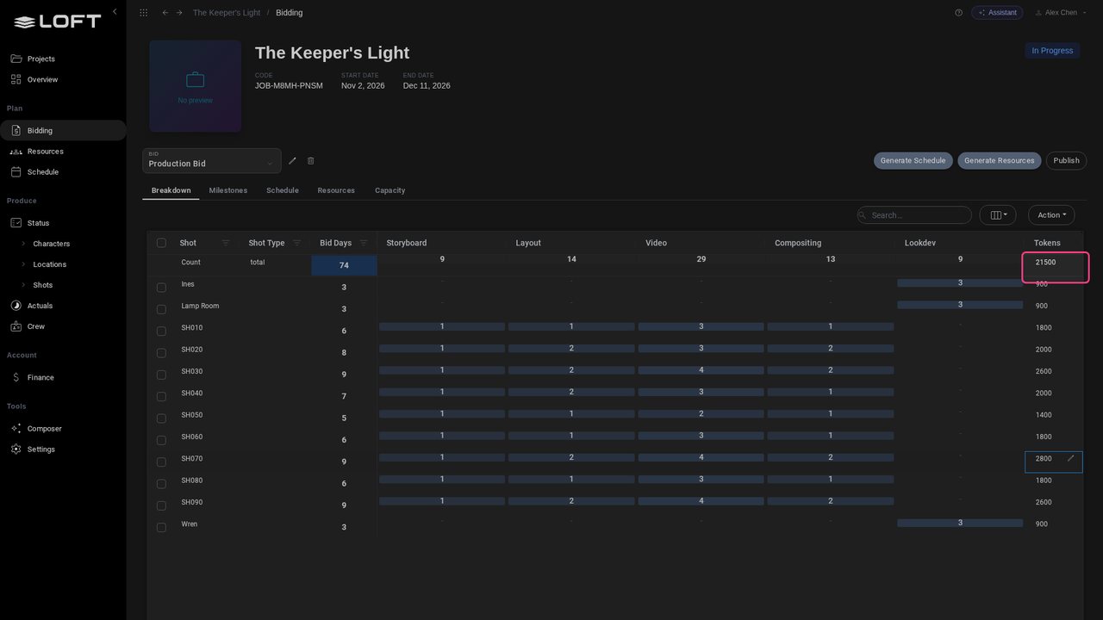The width and height of the screenshot is (1103, 620).
Task: Open the app grid menu icon
Action: click(143, 13)
